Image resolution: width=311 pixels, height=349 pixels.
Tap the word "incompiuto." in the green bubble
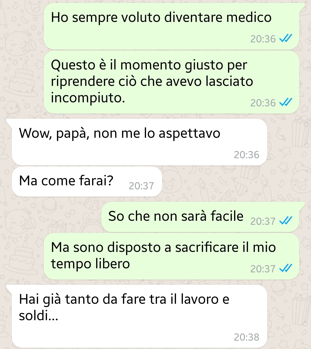[x=88, y=98]
